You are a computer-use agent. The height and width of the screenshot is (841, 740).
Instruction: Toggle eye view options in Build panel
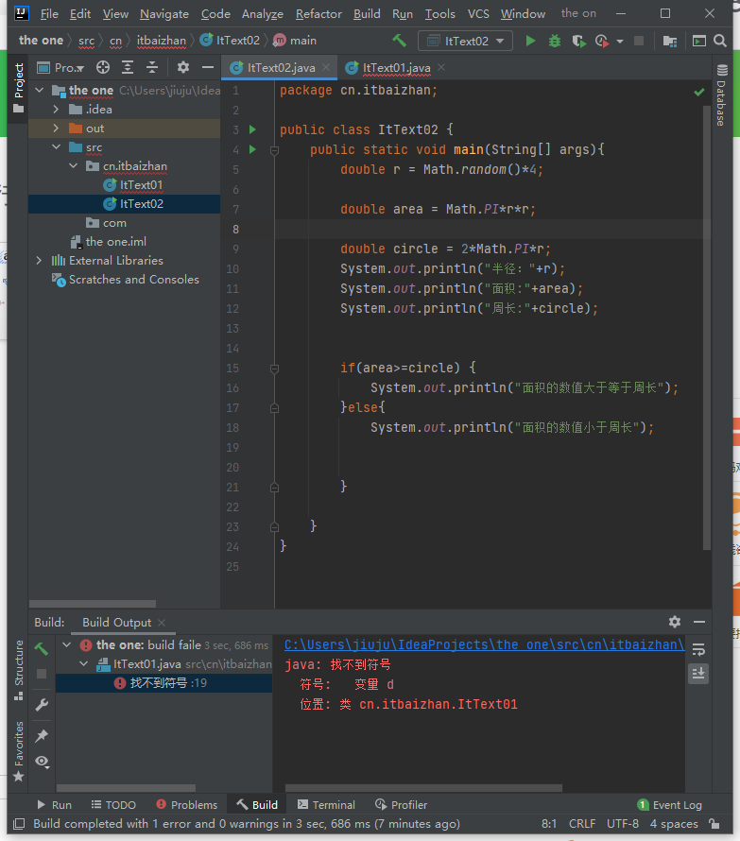coord(42,762)
